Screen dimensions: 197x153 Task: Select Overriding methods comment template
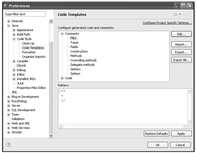click(83, 60)
